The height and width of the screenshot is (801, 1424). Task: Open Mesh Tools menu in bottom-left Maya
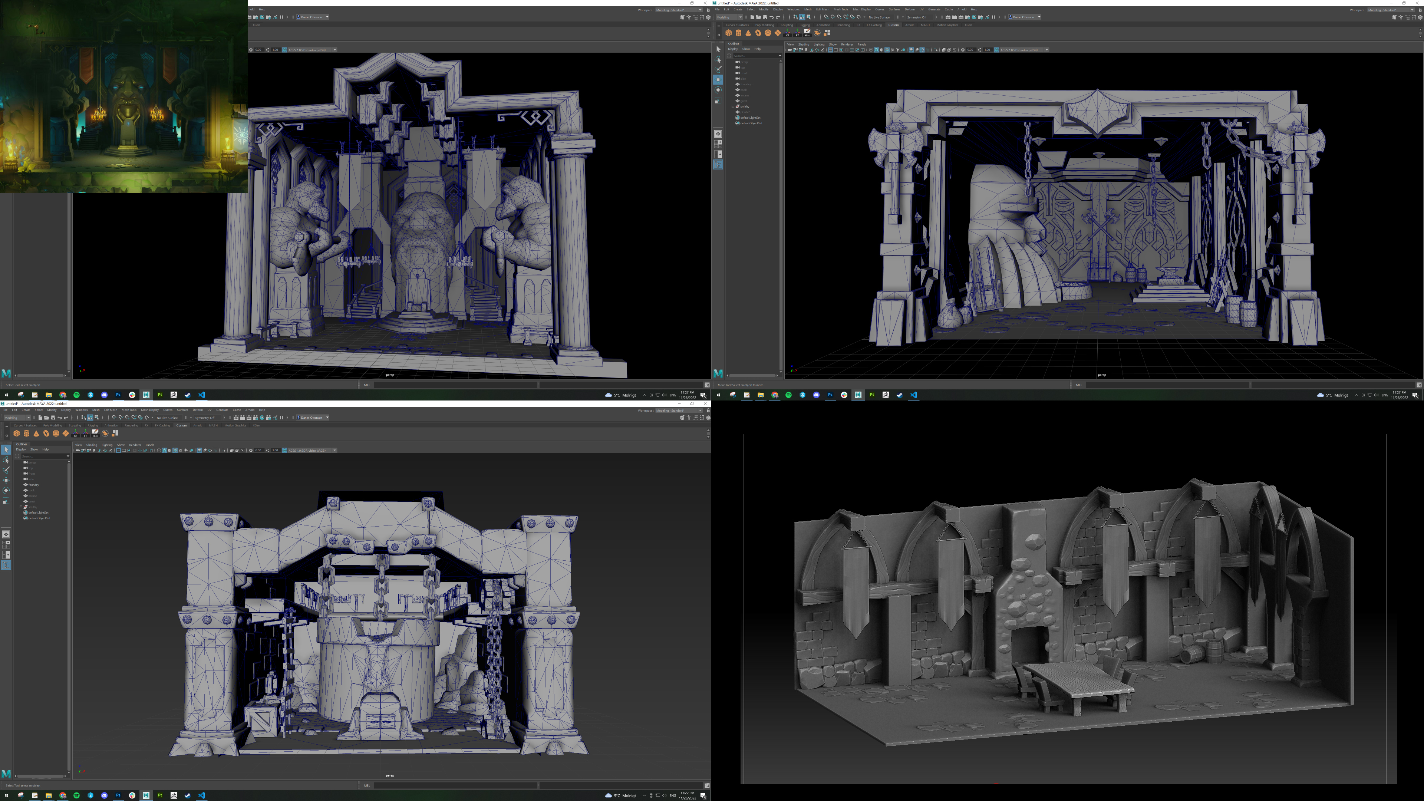click(129, 410)
